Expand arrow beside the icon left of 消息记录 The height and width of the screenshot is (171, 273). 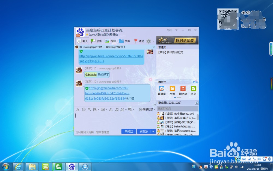point(134,110)
